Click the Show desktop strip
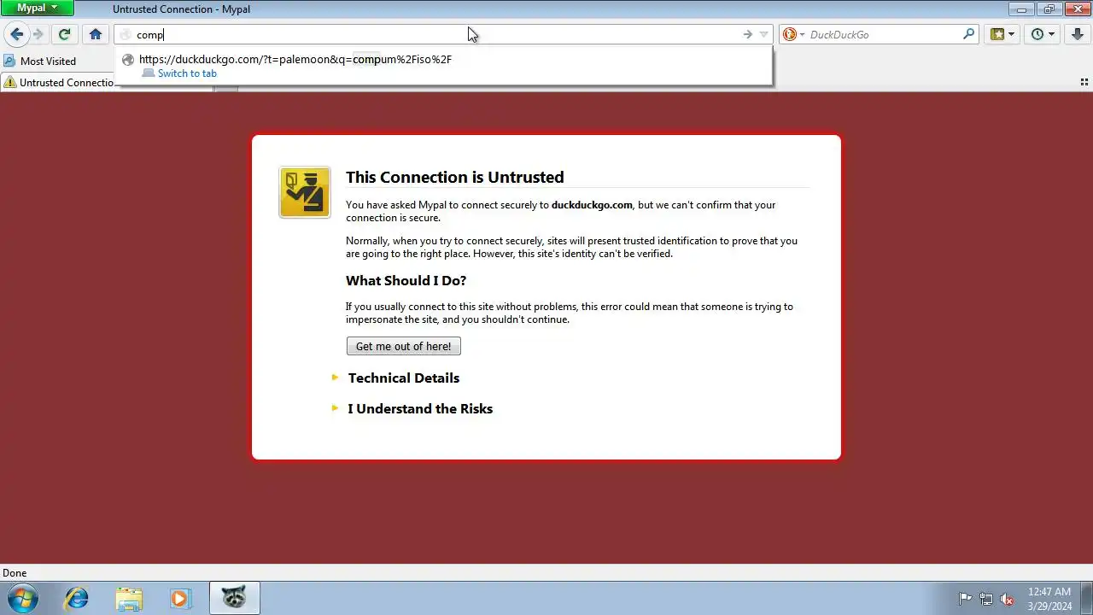1093x615 pixels. (x=1087, y=598)
